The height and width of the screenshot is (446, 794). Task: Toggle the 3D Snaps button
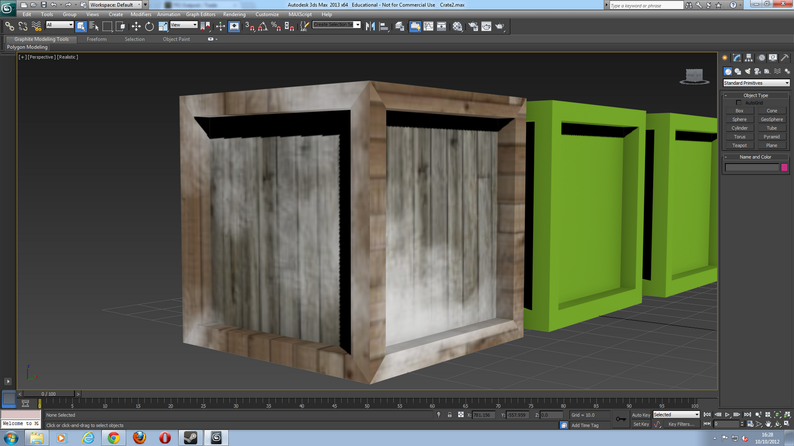pyautogui.click(x=250, y=26)
